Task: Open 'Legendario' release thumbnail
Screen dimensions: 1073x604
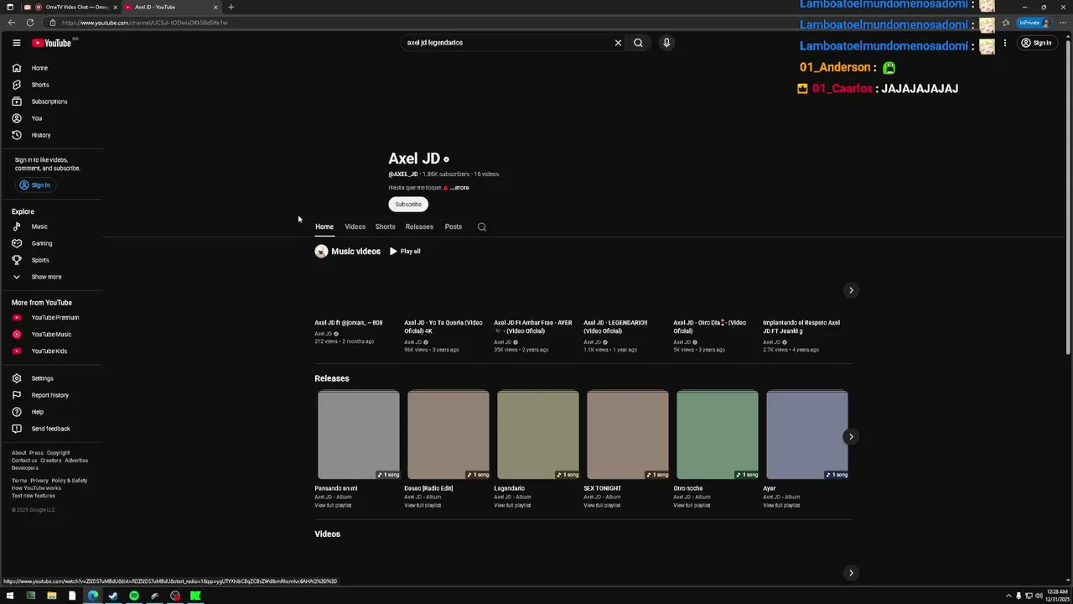Action: tap(538, 435)
